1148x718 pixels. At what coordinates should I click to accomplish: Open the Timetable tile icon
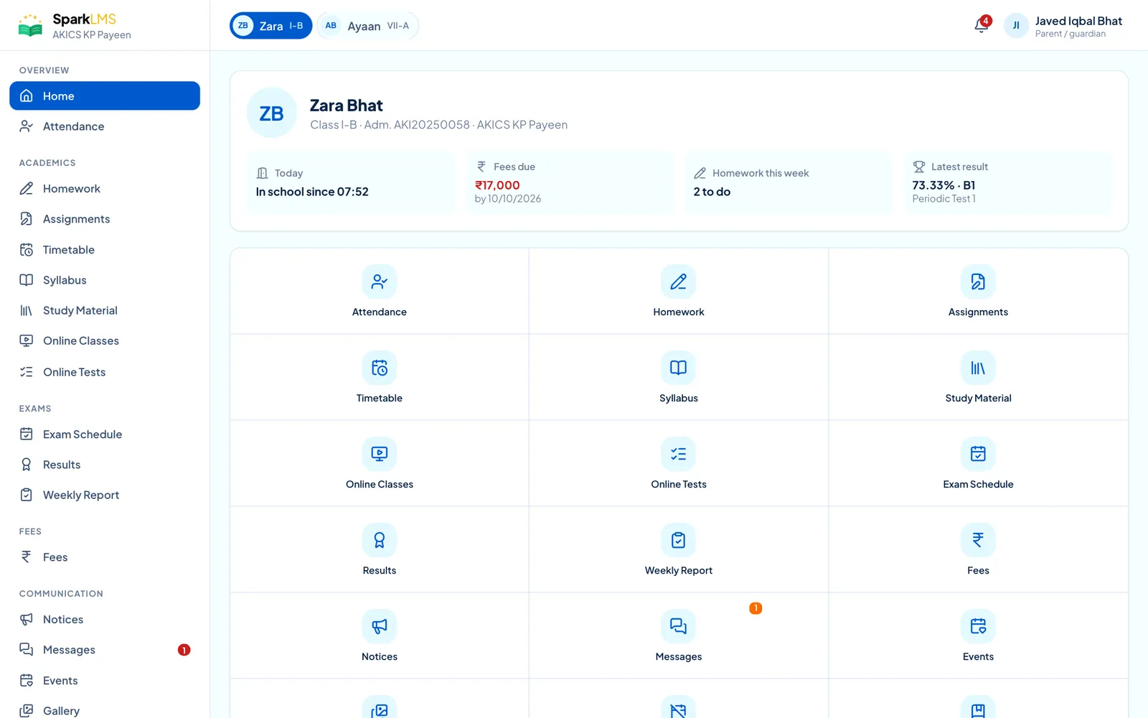(x=380, y=368)
